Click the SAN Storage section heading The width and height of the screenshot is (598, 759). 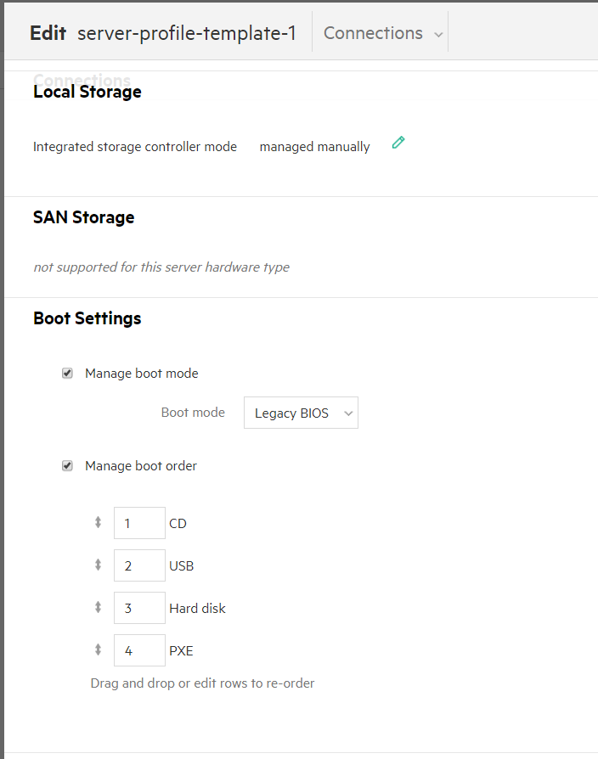[x=83, y=217]
